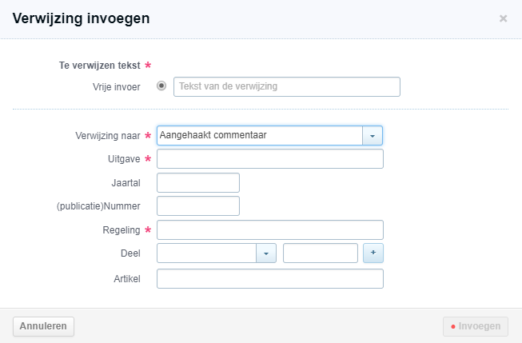Close the Verwijzing invoegen dialog
Screen dimensions: 522x343
tap(503, 18)
